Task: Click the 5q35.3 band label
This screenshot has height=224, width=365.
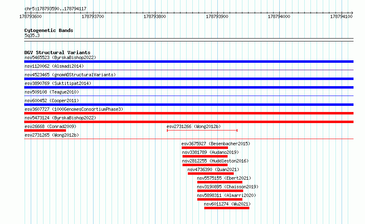Action: pyautogui.click(x=32, y=35)
